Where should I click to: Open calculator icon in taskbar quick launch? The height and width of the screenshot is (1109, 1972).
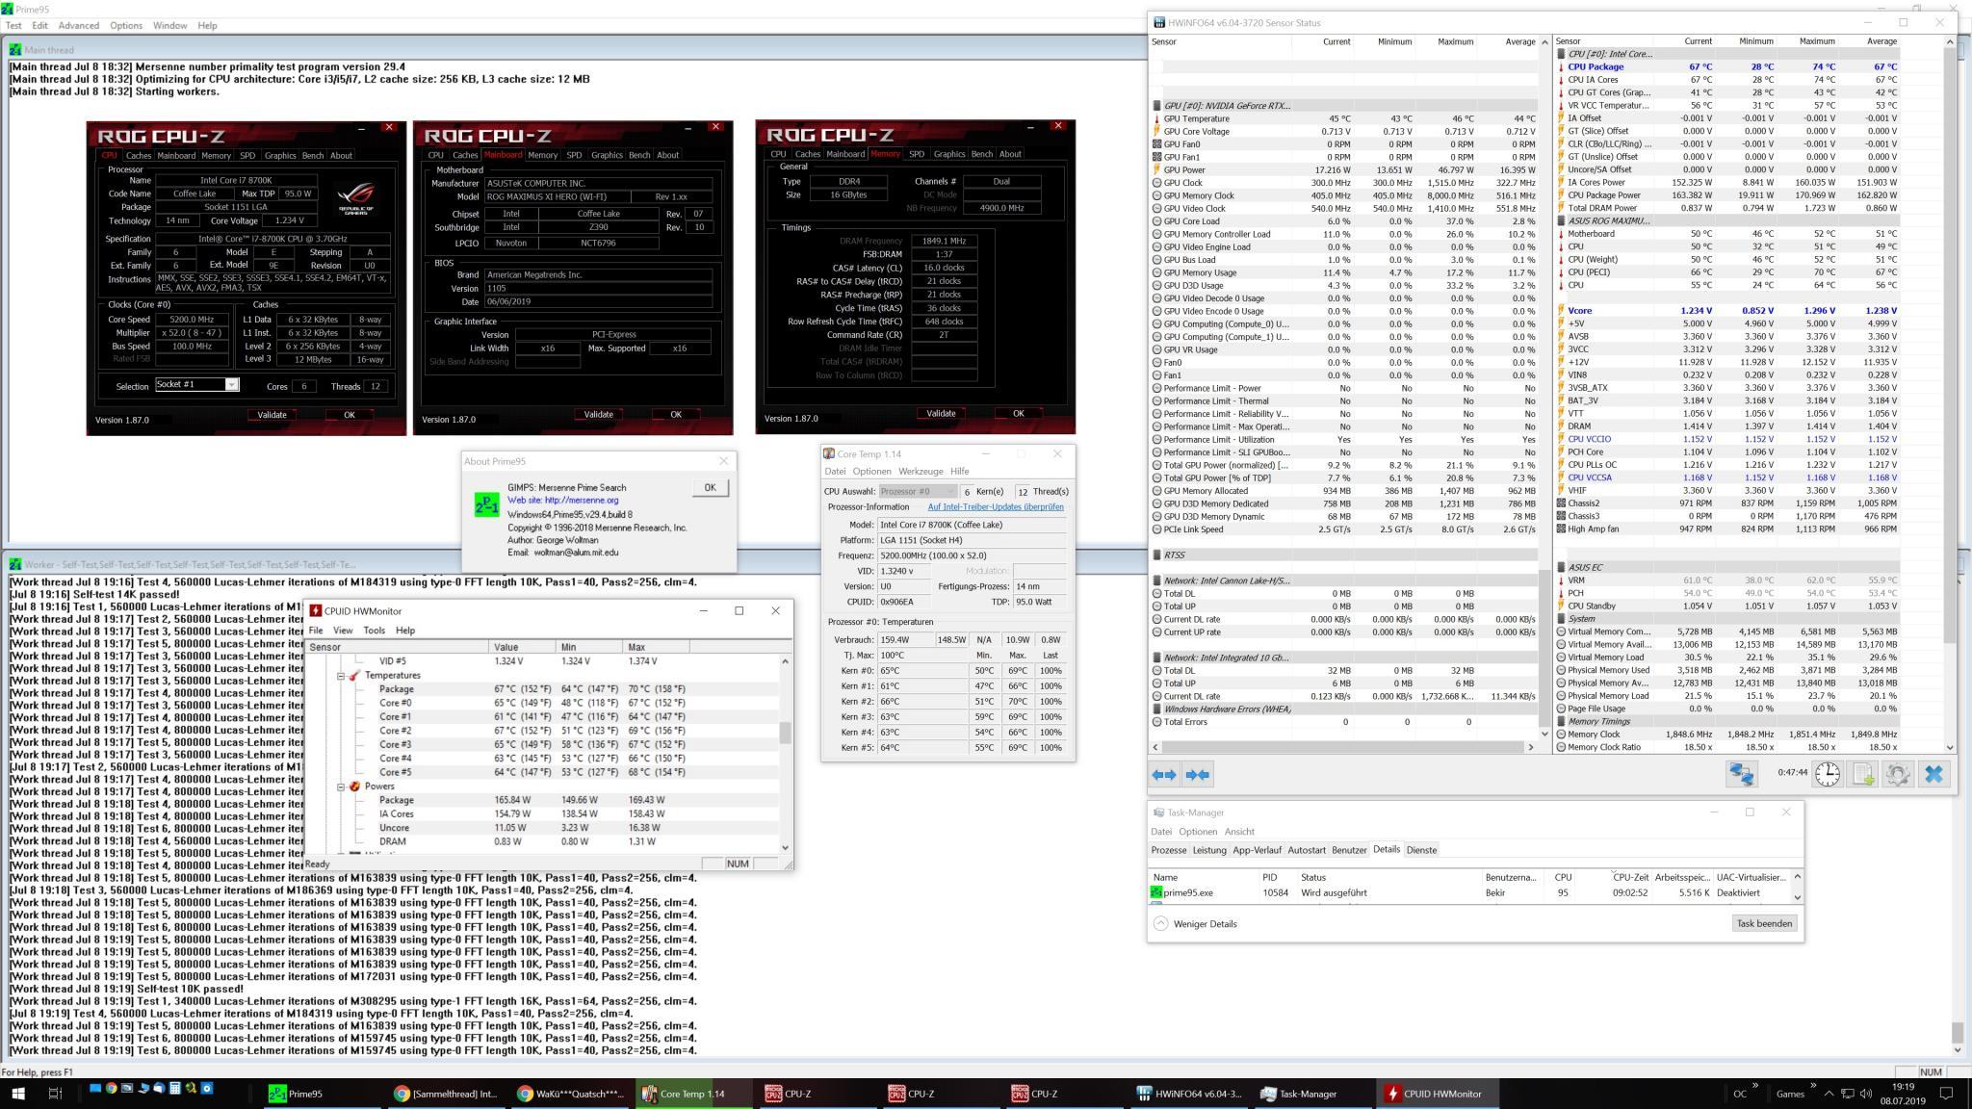tap(174, 1089)
